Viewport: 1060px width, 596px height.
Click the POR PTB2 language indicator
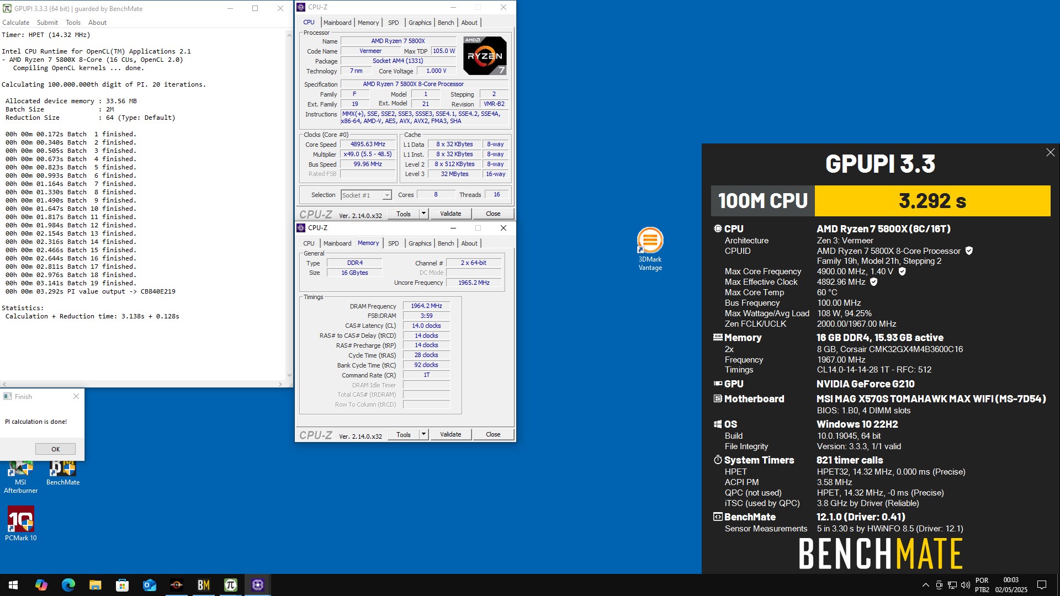tap(982, 585)
